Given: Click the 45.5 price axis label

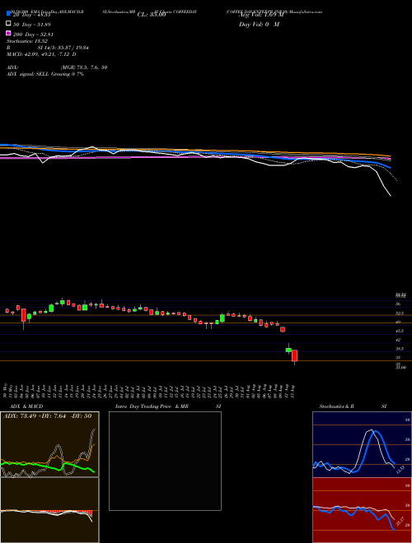Looking at the screenshot, I should (x=399, y=331).
